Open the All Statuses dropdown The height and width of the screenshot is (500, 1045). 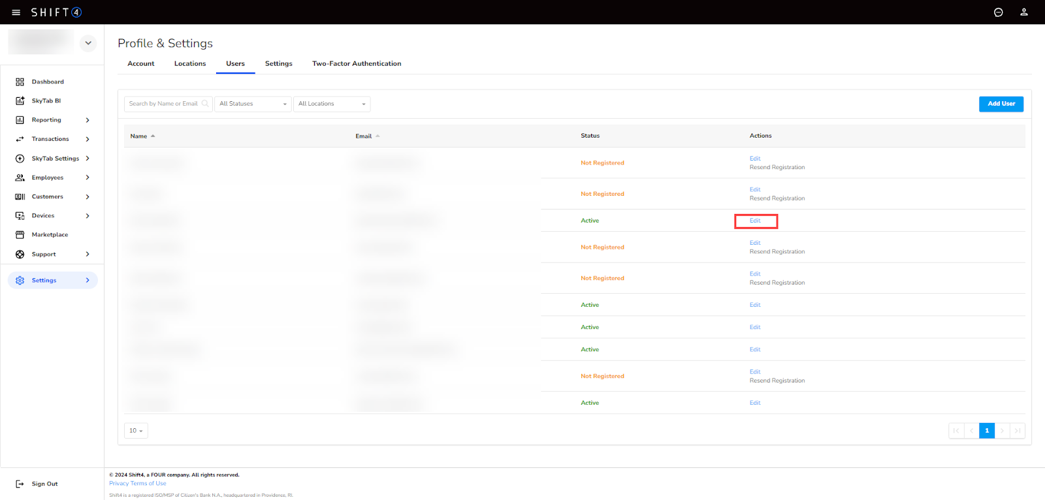tap(253, 104)
